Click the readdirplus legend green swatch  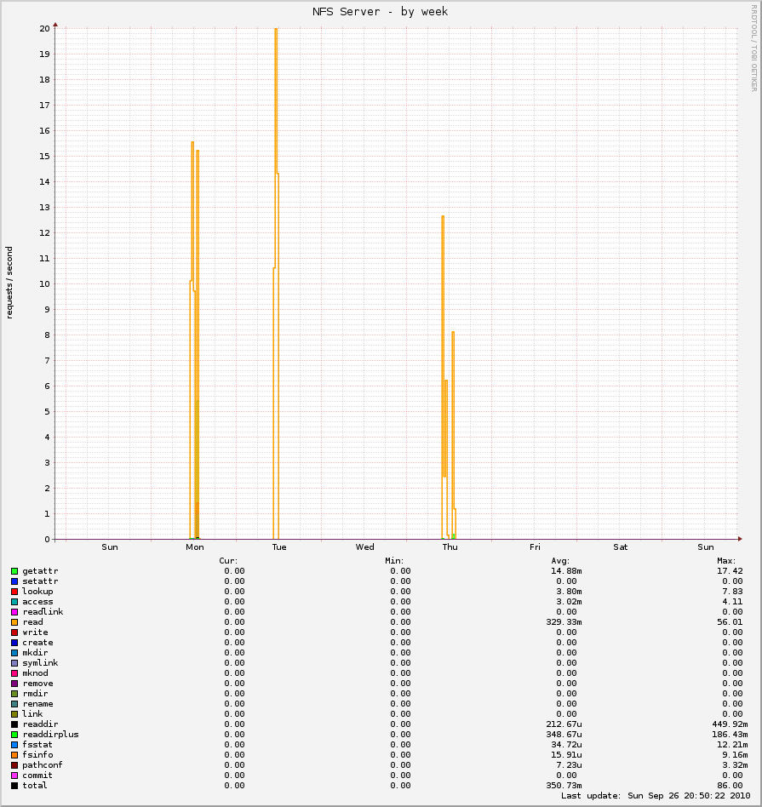coord(14,735)
